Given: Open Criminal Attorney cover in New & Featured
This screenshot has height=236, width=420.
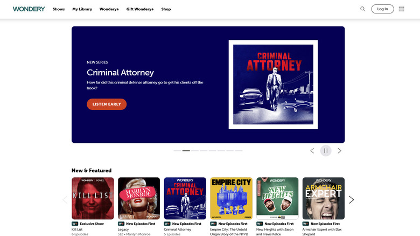Looking at the screenshot, I should [x=185, y=198].
